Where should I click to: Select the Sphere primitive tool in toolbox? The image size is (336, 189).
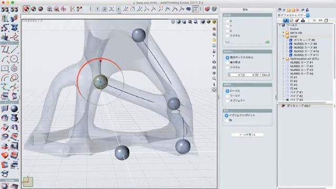pyautogui.click(x=14, y=109)
